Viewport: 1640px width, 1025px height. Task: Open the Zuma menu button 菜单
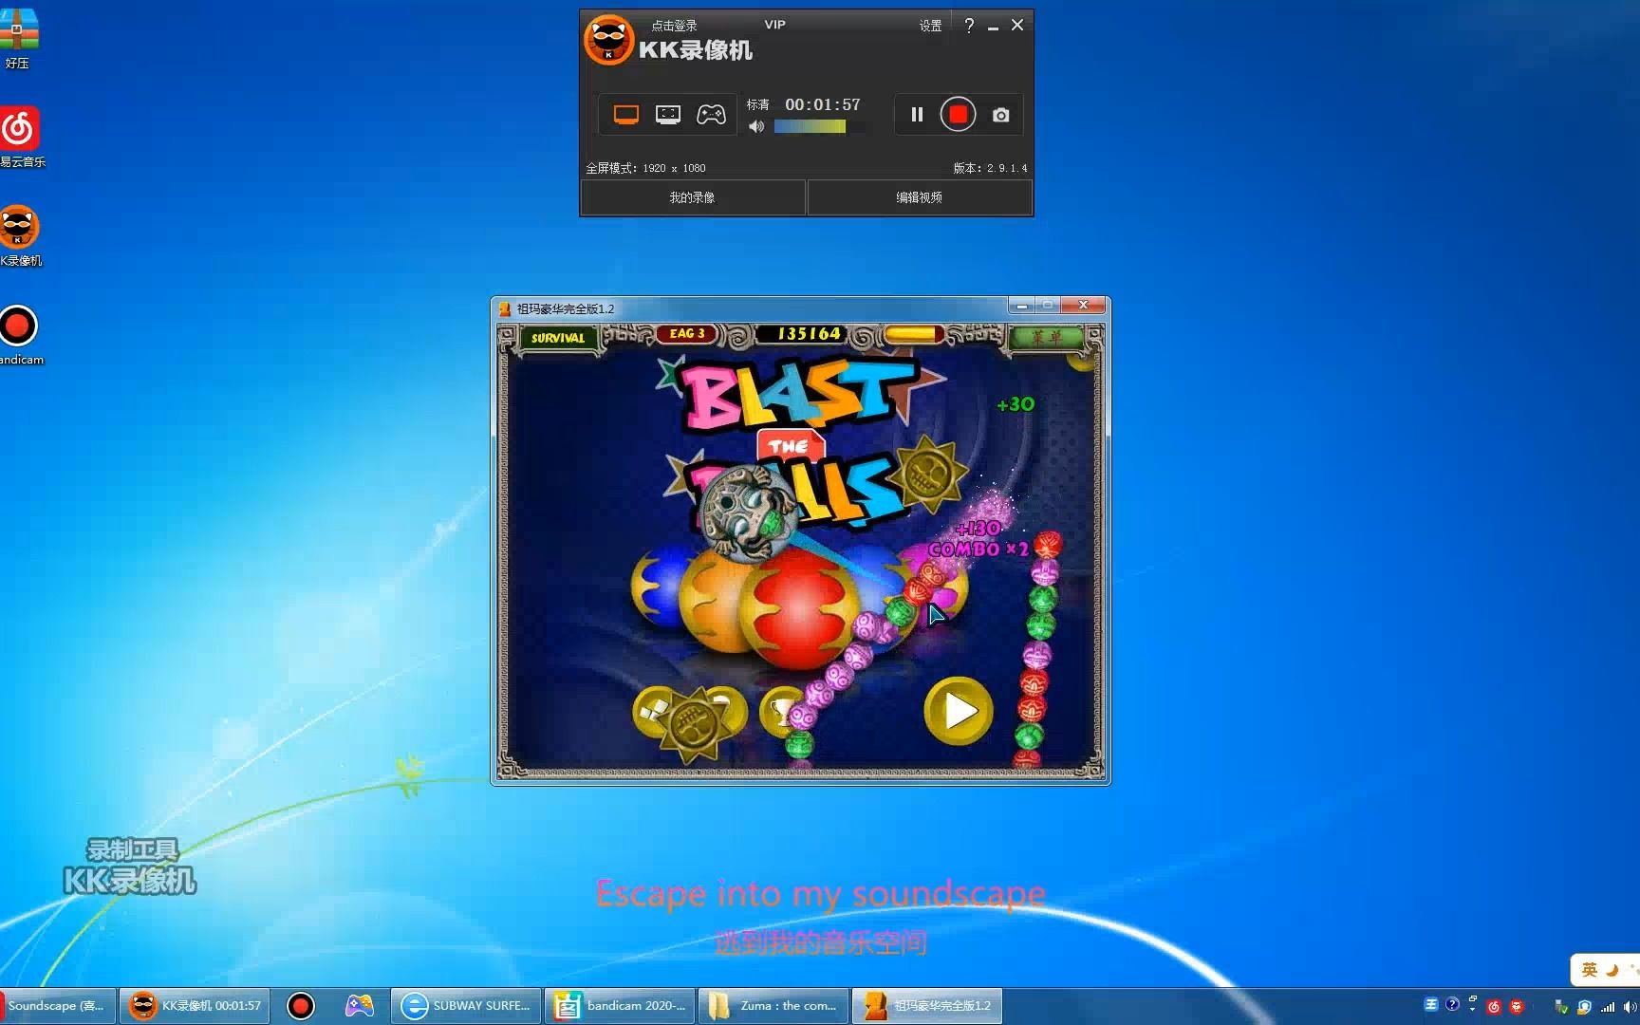(x=1046, y=337)
